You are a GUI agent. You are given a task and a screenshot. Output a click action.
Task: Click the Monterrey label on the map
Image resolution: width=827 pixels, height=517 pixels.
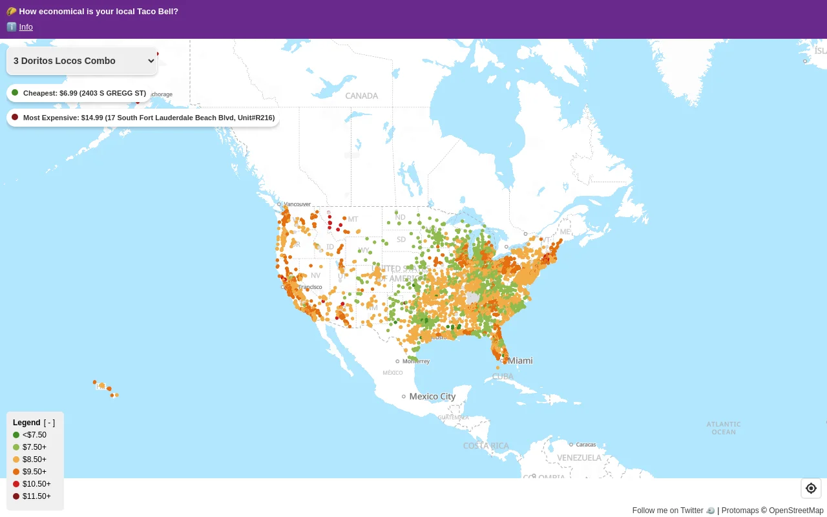(416, 361)
